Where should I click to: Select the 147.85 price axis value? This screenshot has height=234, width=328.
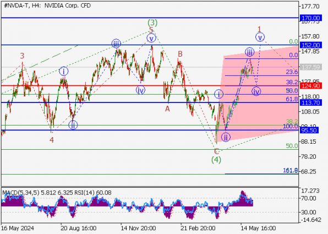(x=310, y=52)
